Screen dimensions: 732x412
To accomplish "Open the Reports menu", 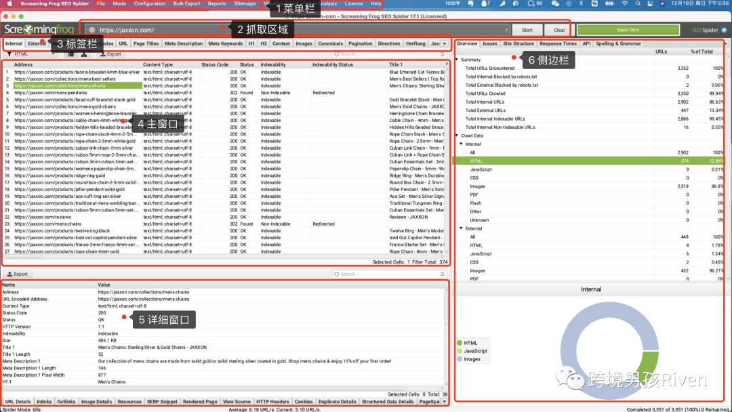I will [217, 4].
